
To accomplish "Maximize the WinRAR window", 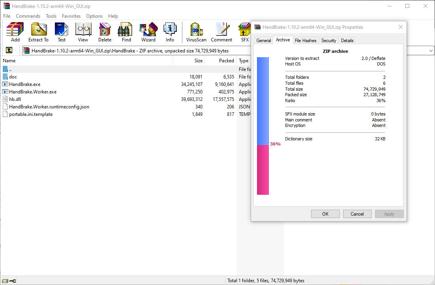I will click(x=407, y=6).
